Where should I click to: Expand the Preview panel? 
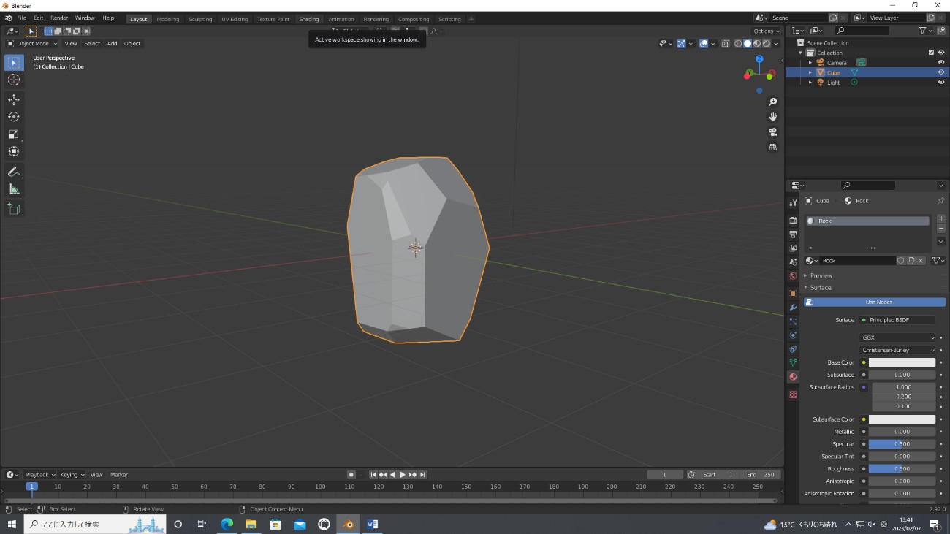pyautogui.click(x=821, y=275)
